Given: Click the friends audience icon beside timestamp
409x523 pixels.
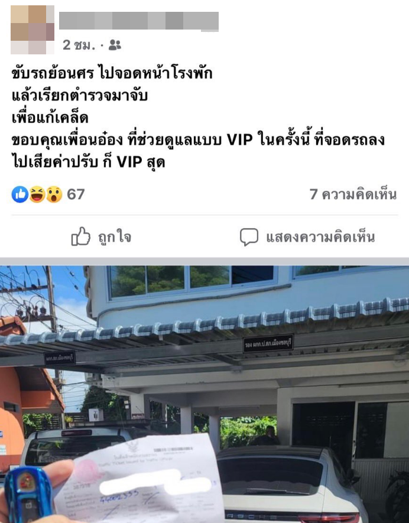Looking at the screenshot, I should [x=115, y=45].
